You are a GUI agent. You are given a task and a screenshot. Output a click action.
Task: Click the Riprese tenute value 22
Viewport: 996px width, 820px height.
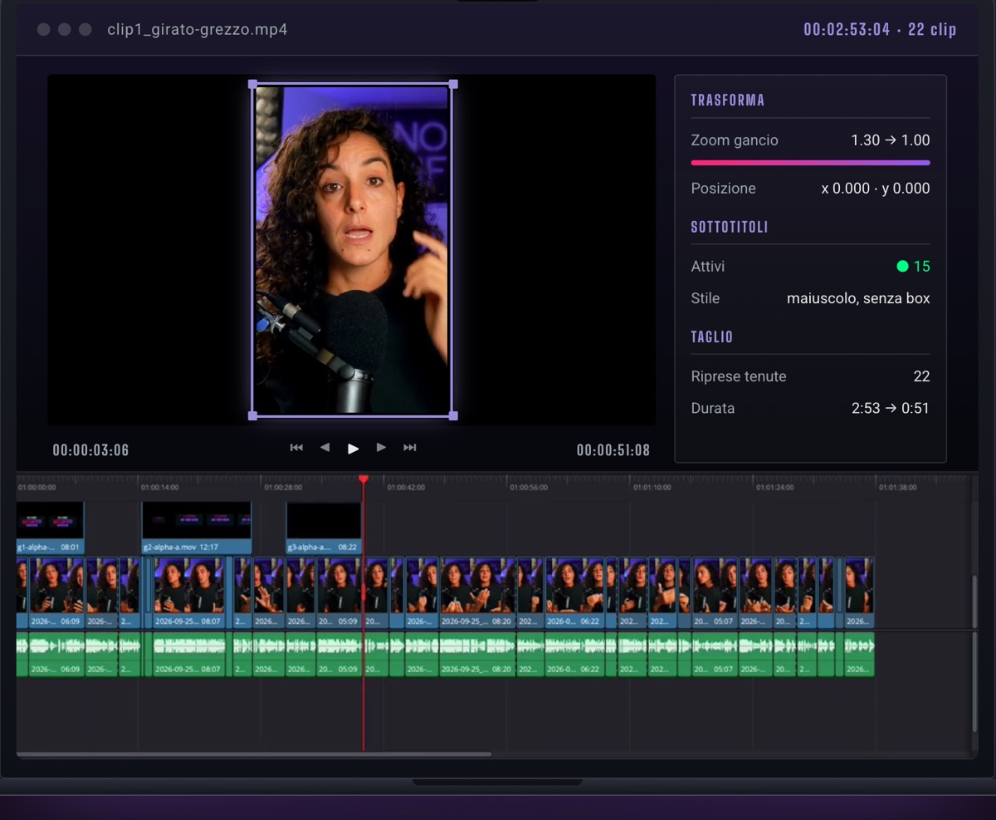point(921,376)
